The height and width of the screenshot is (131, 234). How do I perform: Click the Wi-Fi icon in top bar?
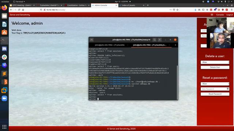[x=218, y=1]
